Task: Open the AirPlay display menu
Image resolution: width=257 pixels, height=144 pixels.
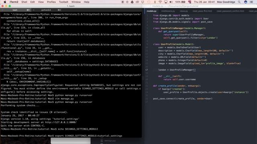Action: pos(166,2)
